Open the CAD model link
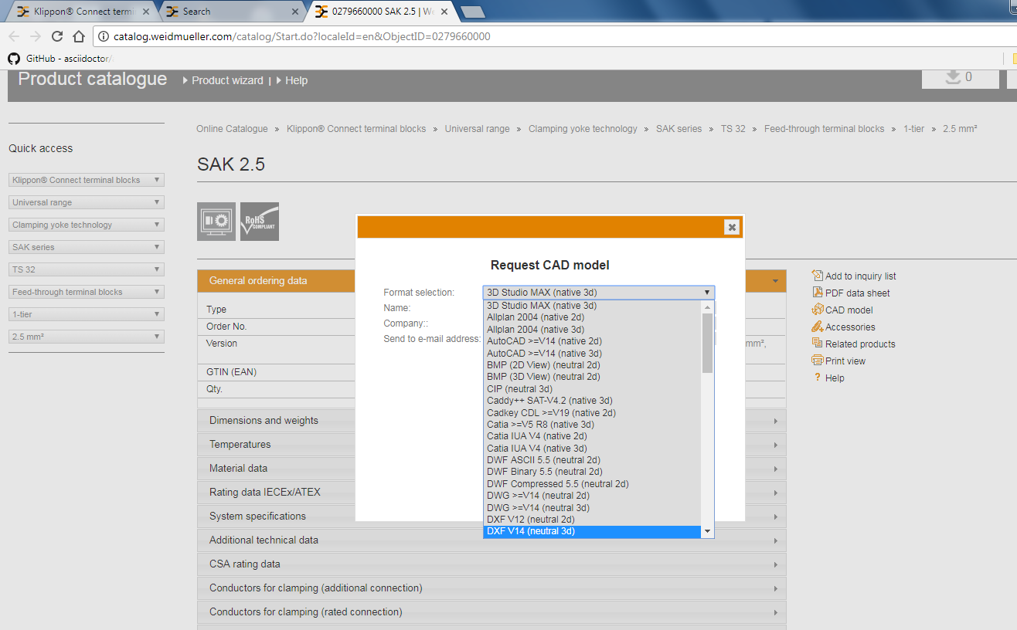The height and width of the screenshot is (630, 1017). pos(849,310)
